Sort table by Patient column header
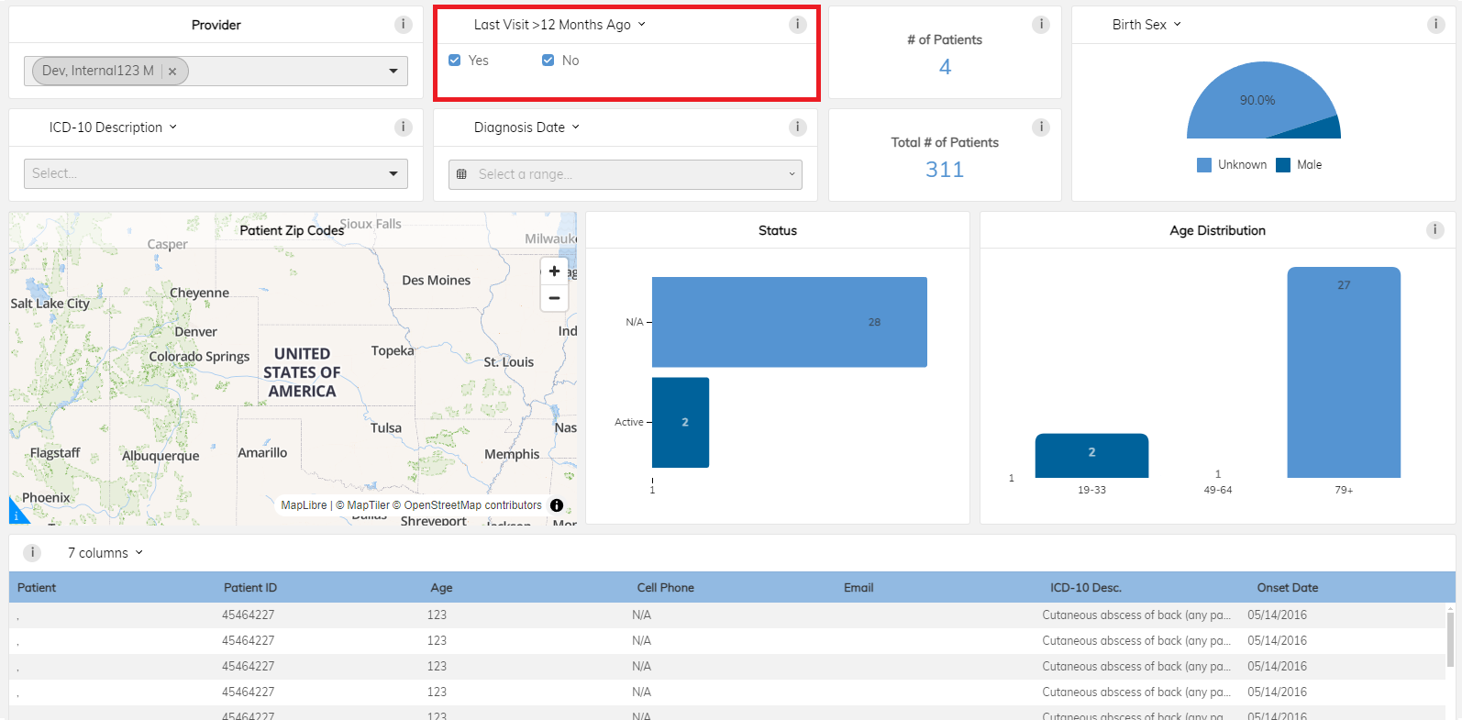1462x720 pixels. tap(37, 588)
